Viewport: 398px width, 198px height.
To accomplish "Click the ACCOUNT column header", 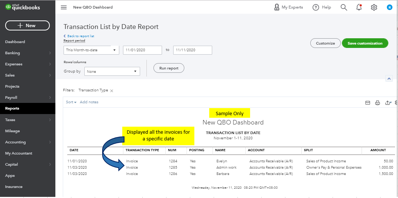I will [256, 150].
